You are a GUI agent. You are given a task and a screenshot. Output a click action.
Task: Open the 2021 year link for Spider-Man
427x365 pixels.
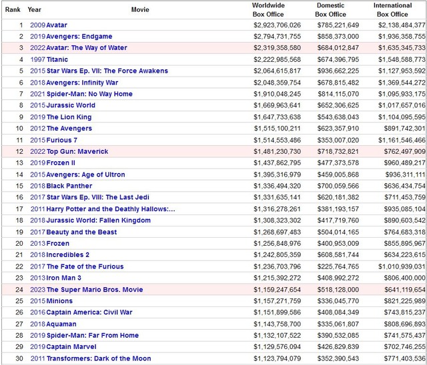[37, 94]
